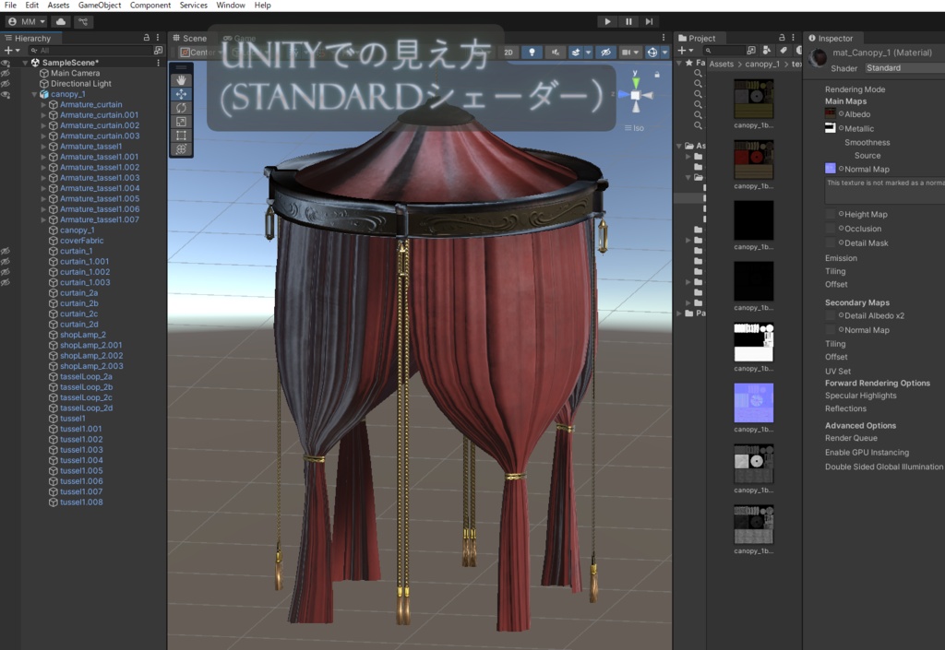Click canopy_1 in Project breadcrumb

click(761, 64)
